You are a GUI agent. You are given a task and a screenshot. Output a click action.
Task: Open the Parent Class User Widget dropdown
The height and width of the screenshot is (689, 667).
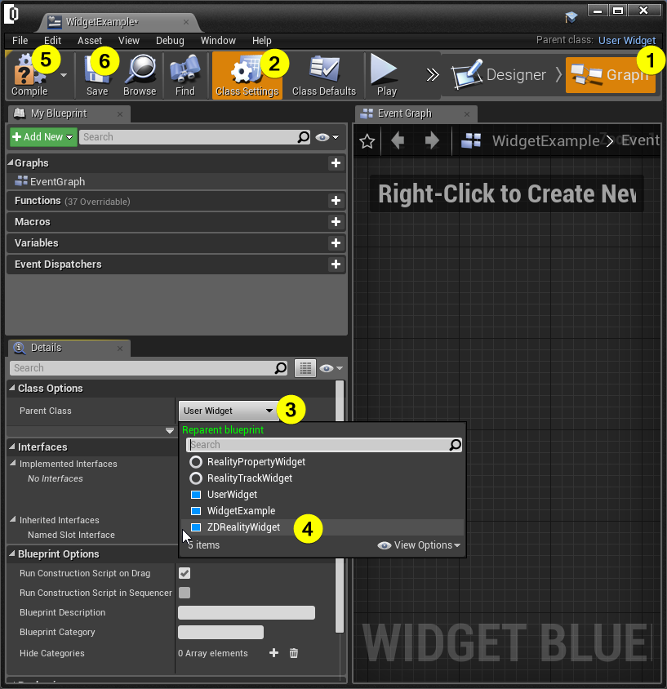click(227, 411)
